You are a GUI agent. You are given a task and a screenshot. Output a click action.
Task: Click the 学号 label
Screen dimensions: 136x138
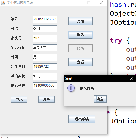point(14,19)
